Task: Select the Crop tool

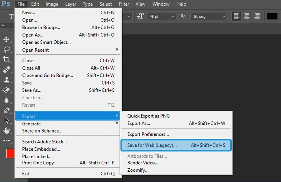Action: point(6,59)
